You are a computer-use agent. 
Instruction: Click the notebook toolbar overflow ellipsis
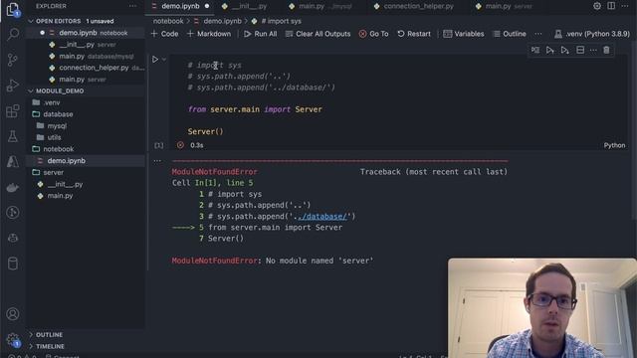(x=538, y=34)
